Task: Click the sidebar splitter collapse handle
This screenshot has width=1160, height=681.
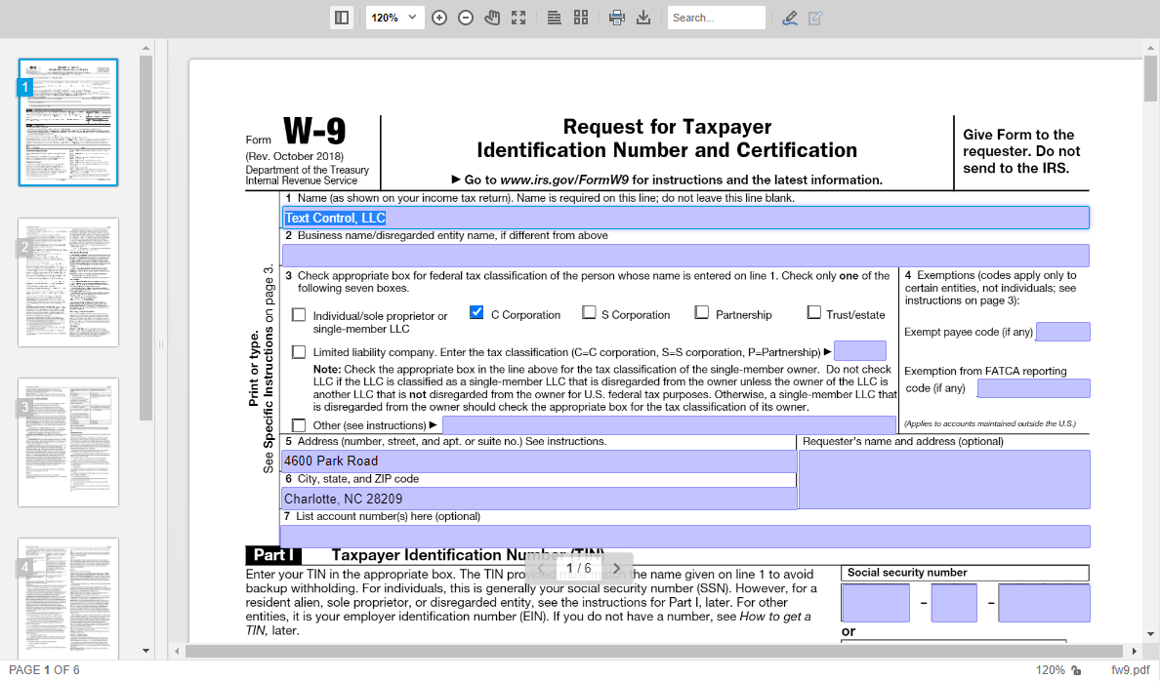Action: [160, 344]
